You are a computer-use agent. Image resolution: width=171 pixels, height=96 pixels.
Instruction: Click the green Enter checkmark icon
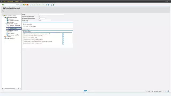coord(3,5)
